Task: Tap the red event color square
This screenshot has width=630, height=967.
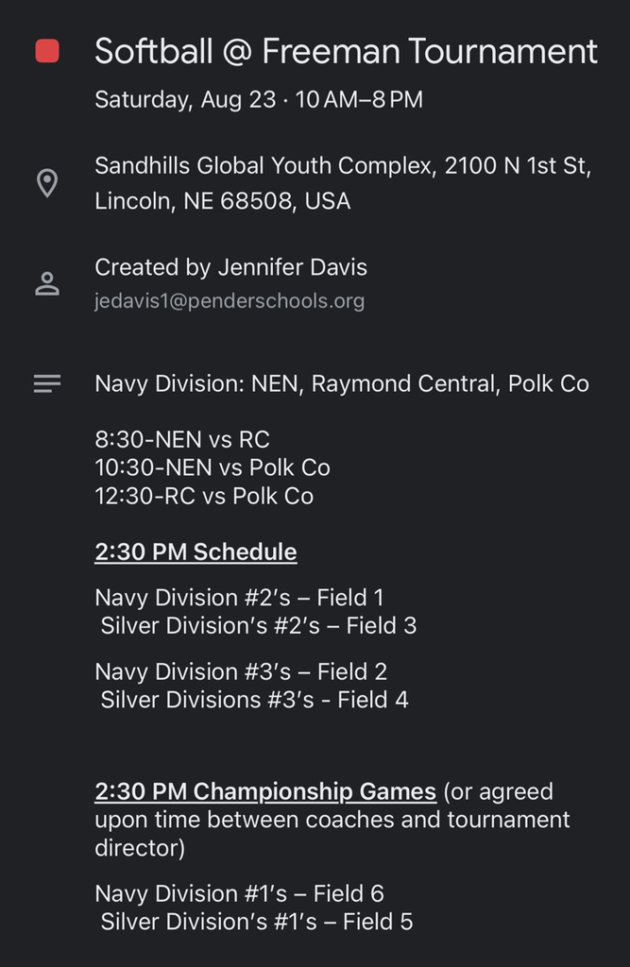Action: [47, 51]
